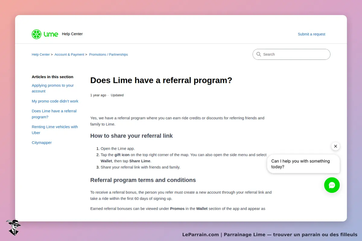
Task: Open the green chat bubble button
Action: point(332,185)
